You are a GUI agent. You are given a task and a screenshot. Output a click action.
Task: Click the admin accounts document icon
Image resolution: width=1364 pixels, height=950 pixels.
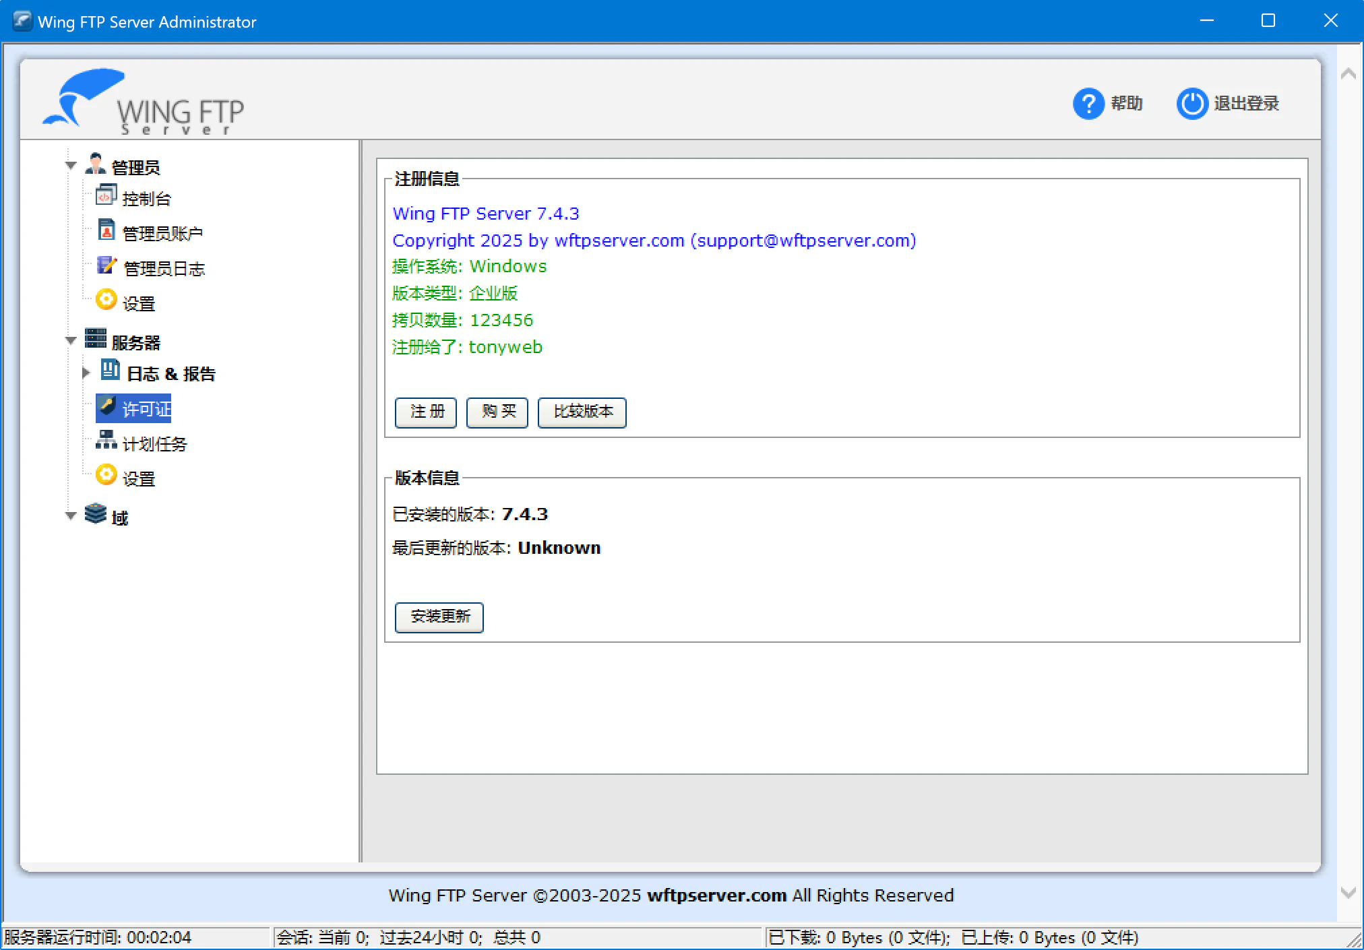point(106,230)
